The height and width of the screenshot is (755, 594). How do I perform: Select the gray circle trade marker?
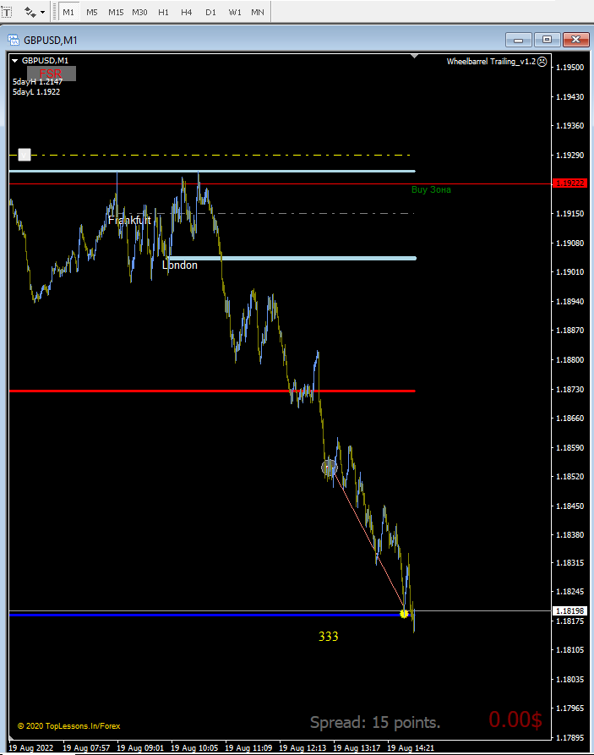[x=330, y=467]
